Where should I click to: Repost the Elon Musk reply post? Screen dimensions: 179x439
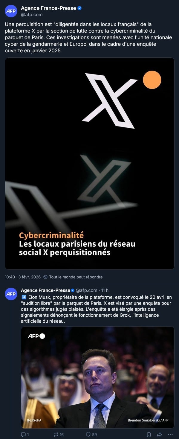pyautogui.click(x=56, y=434)
